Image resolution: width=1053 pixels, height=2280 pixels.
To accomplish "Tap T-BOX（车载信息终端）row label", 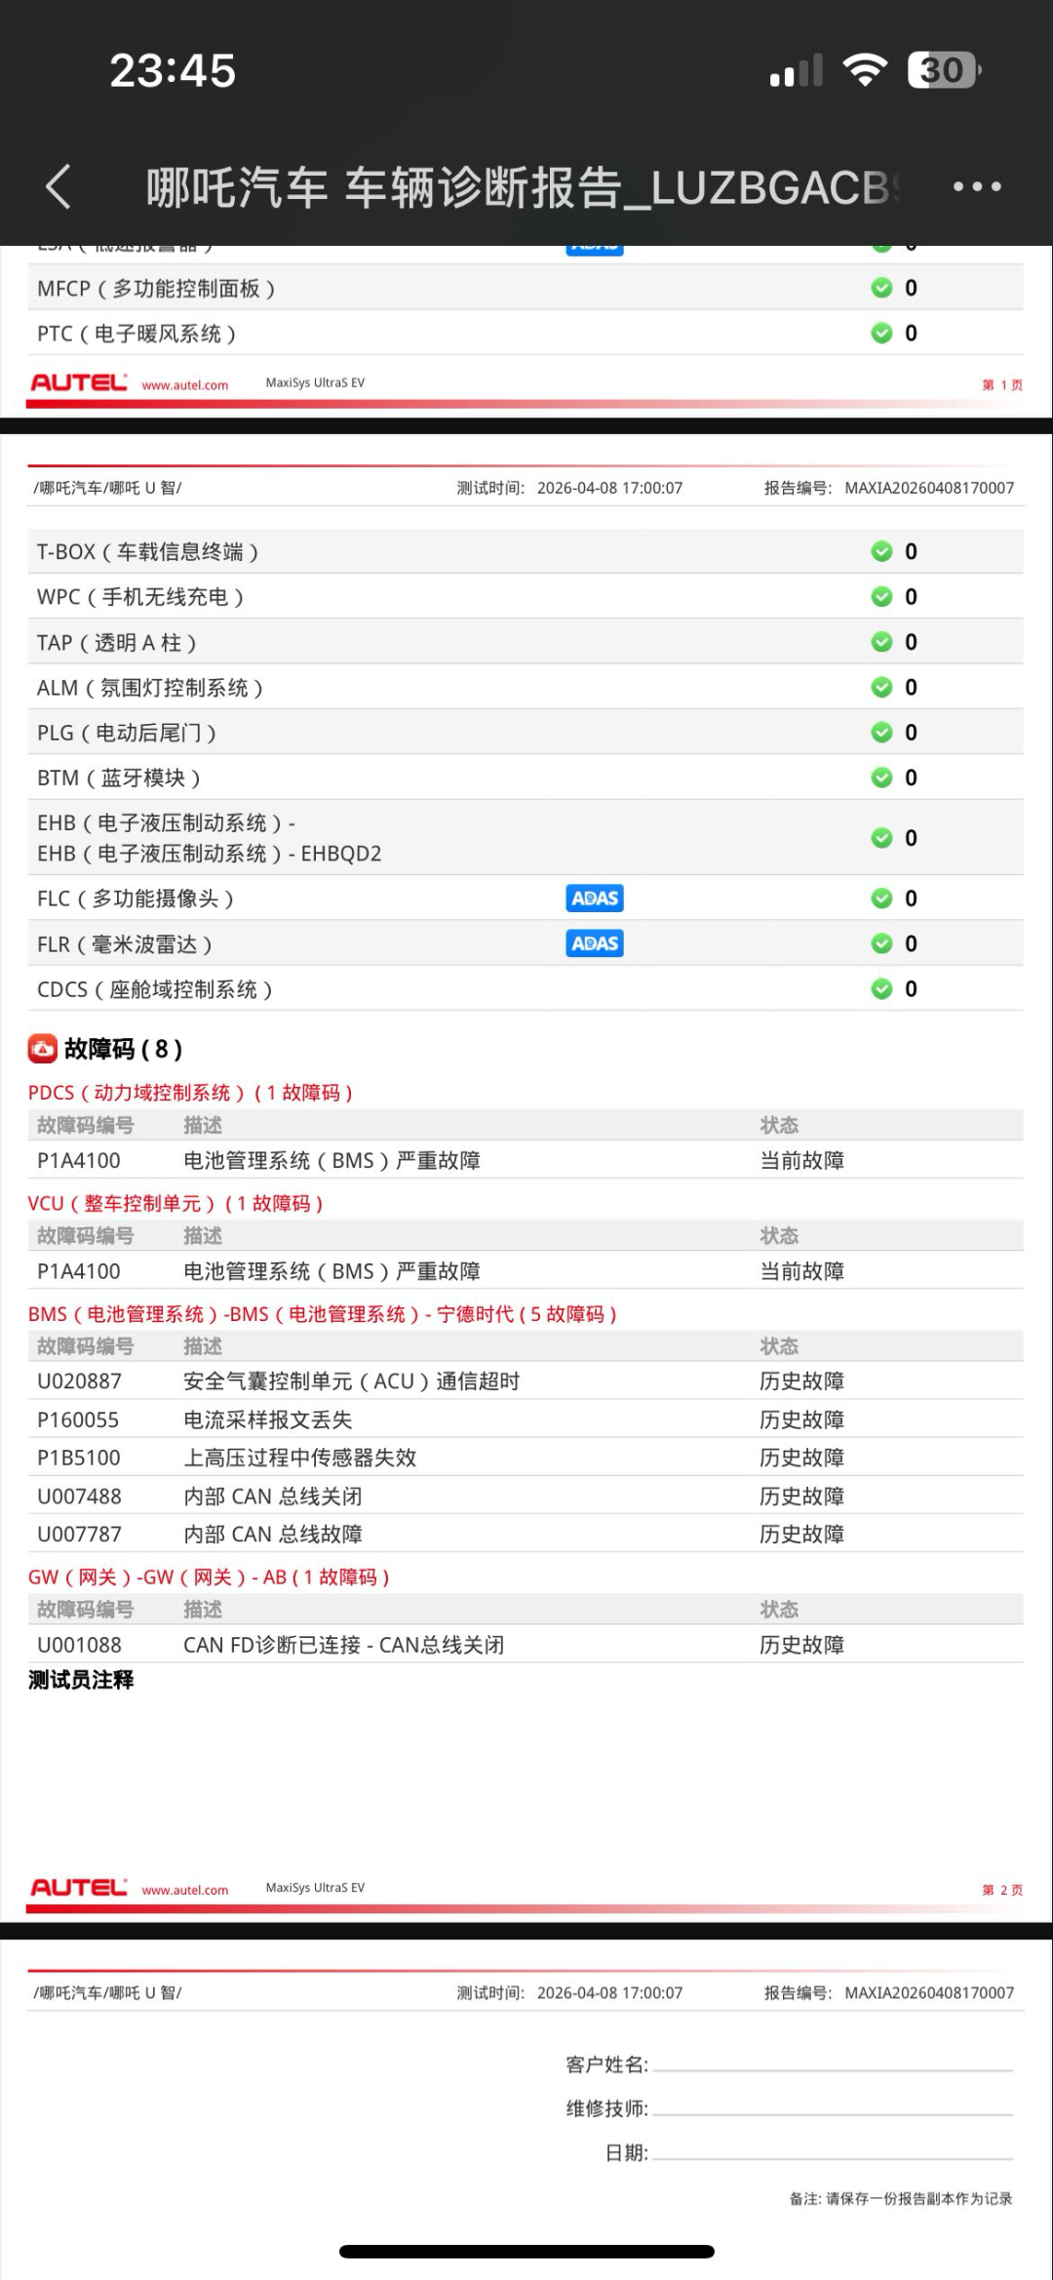I will coord(147,552).
